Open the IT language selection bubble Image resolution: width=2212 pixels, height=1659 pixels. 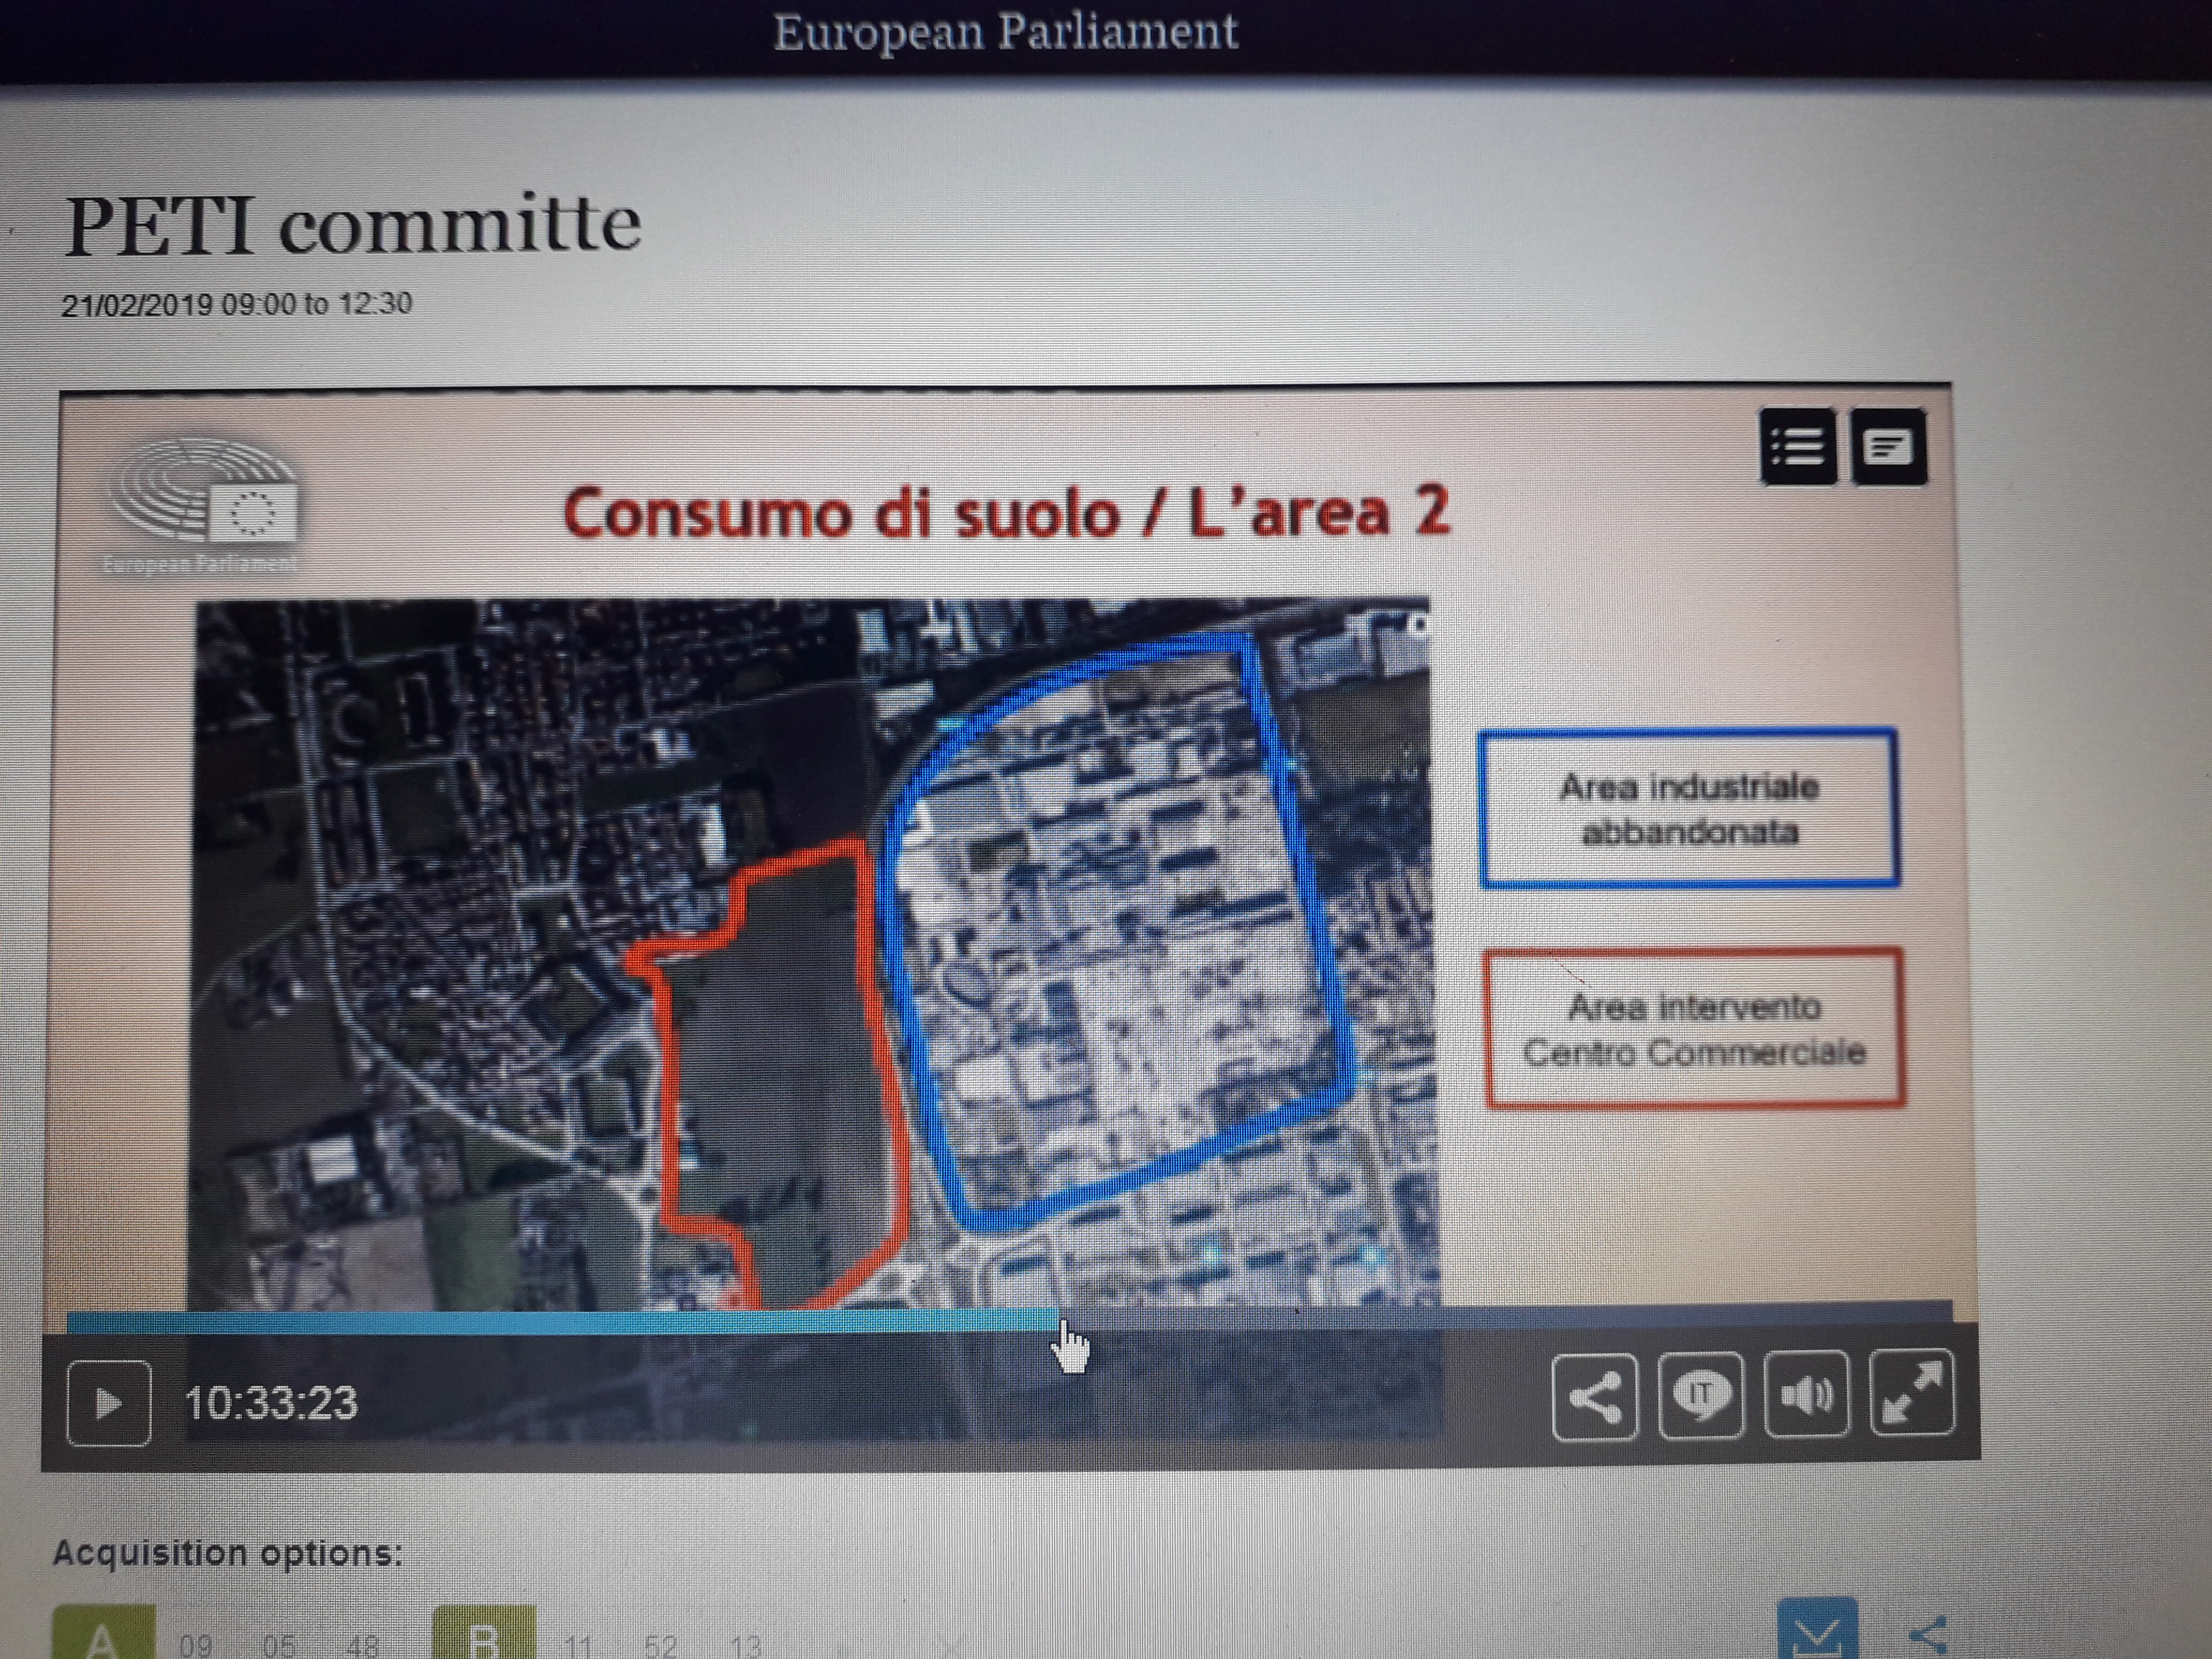(x=1701, y=1395)
